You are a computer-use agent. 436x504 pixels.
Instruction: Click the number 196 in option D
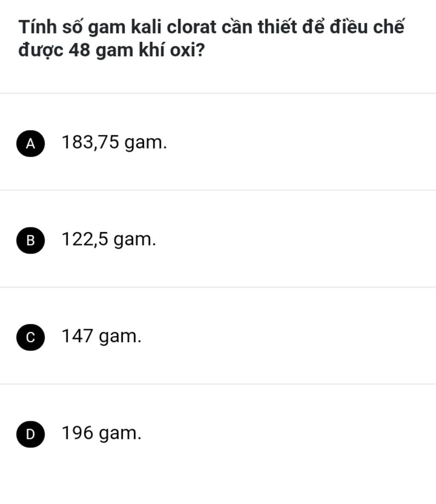[77, 433]
